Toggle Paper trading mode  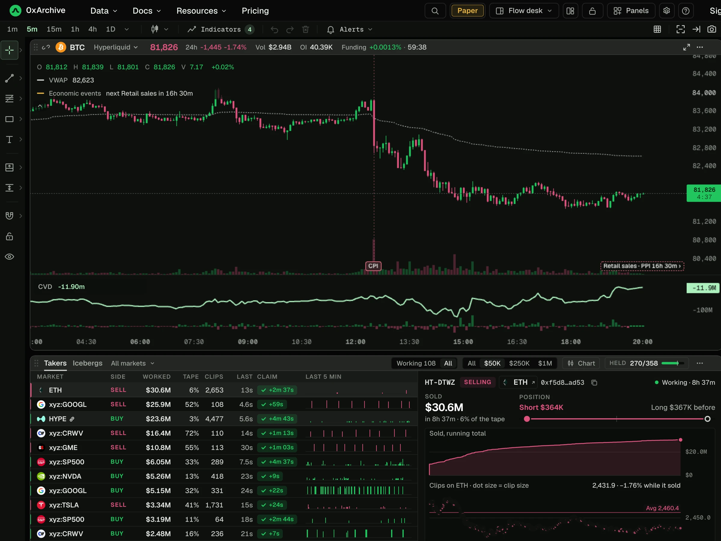coord(467,11)
